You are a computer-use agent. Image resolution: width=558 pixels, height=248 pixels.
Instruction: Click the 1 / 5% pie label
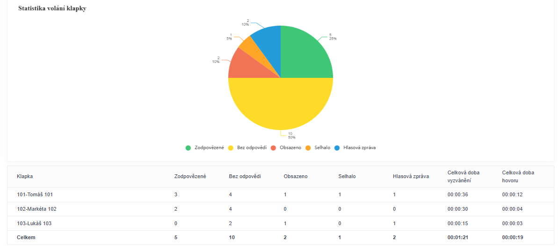pyautogui.click(x=231, y=36)
